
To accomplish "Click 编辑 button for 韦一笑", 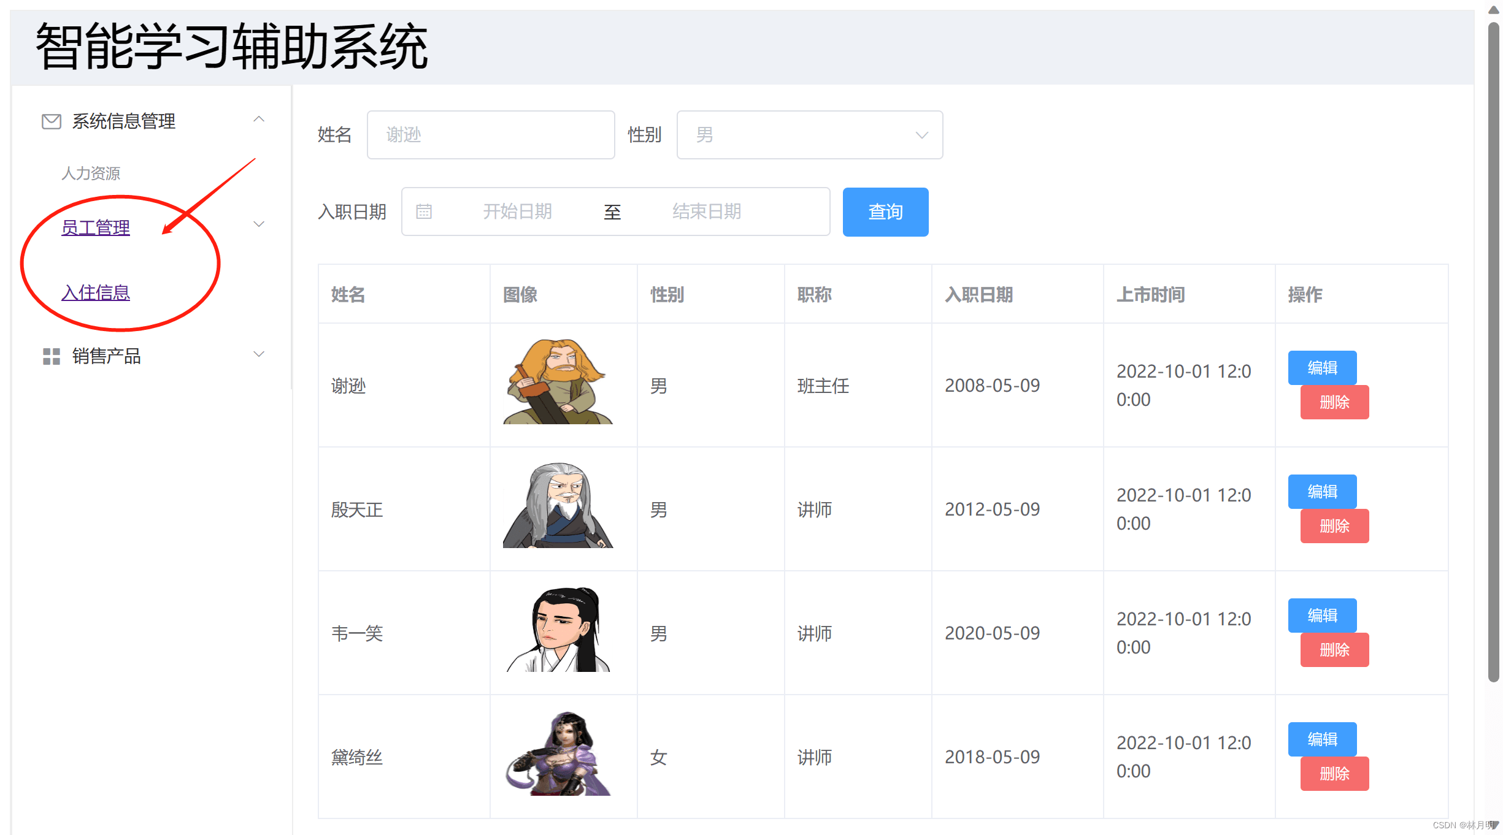I will pos(1322,616).
